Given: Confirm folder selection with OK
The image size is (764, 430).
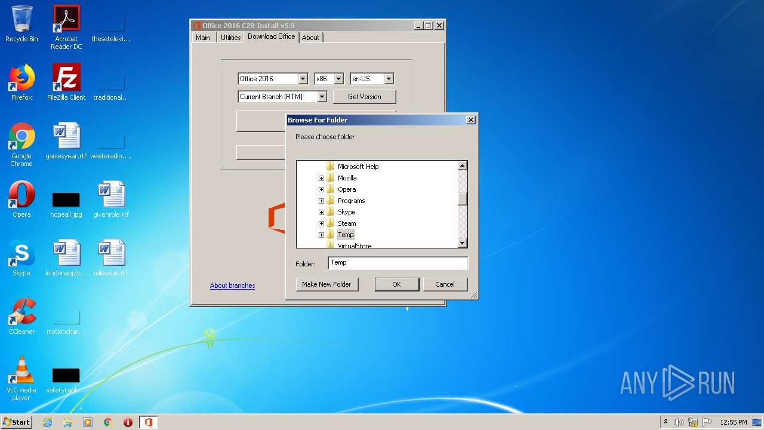Looking at the screenshot, I should tap(396, 284).
